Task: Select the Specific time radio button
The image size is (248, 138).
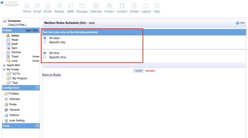Action: (x=45, y=57)
